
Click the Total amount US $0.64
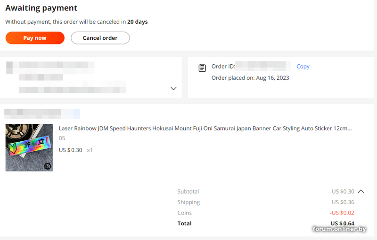tap(342, 223)
